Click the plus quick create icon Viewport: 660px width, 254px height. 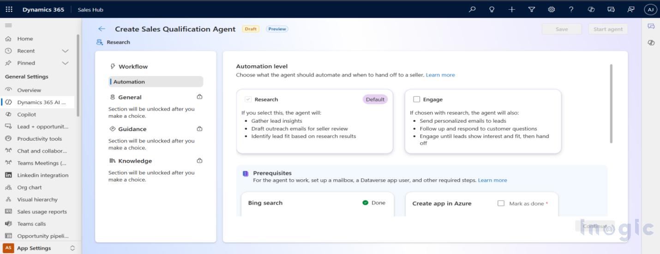pyautogui.click(x=511, y=9)
